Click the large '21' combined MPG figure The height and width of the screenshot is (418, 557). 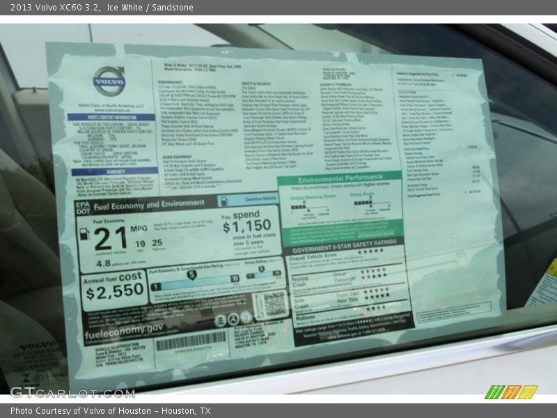pos(111,239)
